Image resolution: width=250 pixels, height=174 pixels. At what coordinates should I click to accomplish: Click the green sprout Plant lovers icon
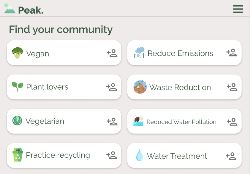(x=18, y=87)
